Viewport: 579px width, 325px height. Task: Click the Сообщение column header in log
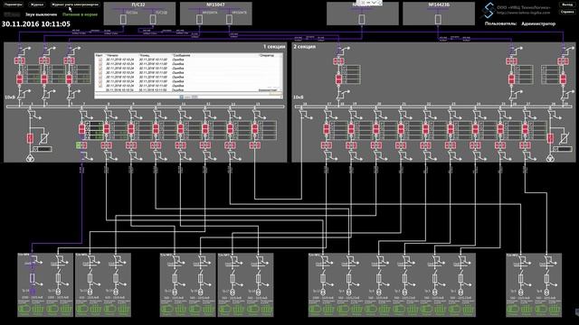click(x=181, y=55)
